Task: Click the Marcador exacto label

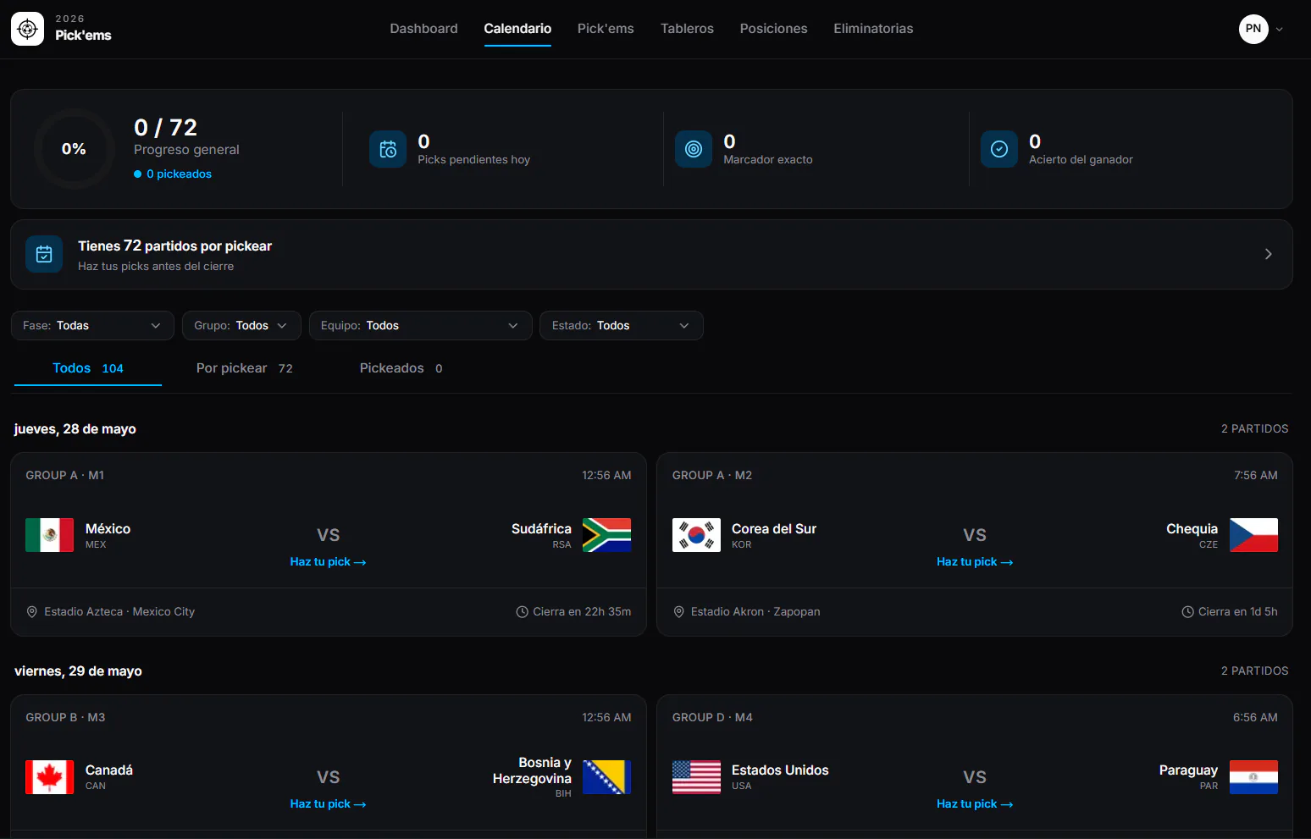Action: point(768,159)
